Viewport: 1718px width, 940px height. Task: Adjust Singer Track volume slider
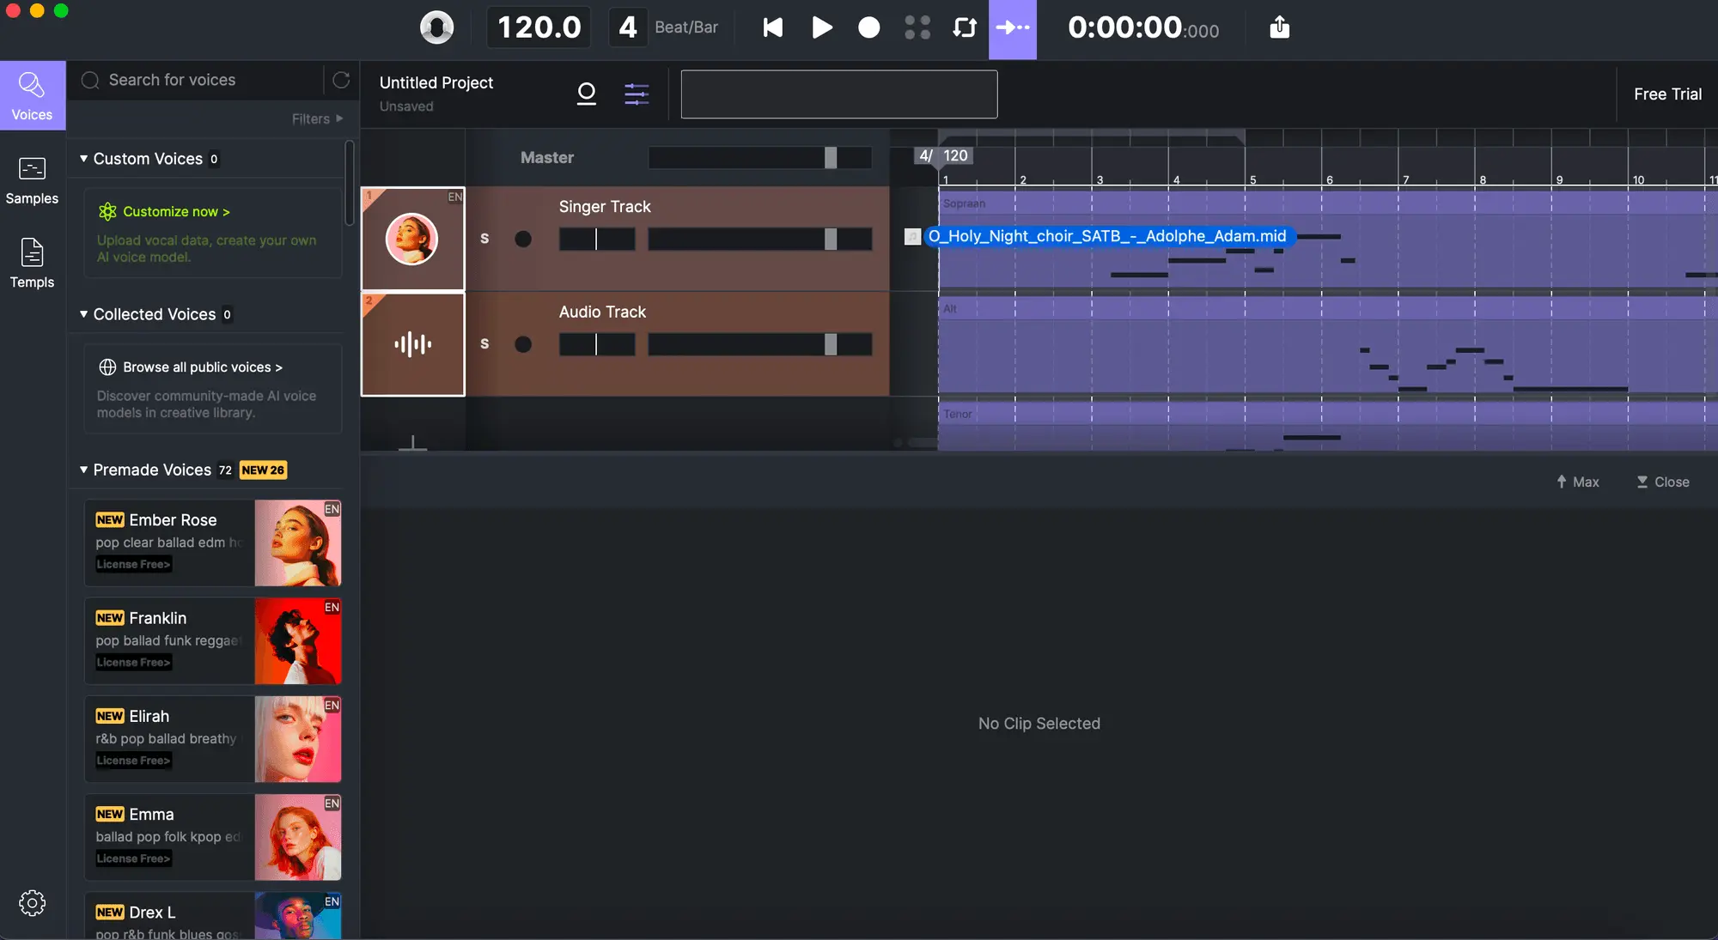[x=759, y=239]
